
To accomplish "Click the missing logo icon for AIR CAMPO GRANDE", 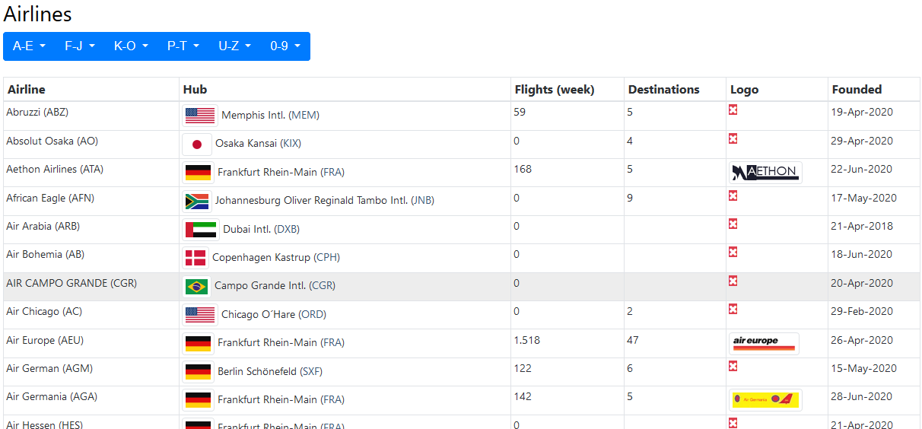I will [733, 281].
